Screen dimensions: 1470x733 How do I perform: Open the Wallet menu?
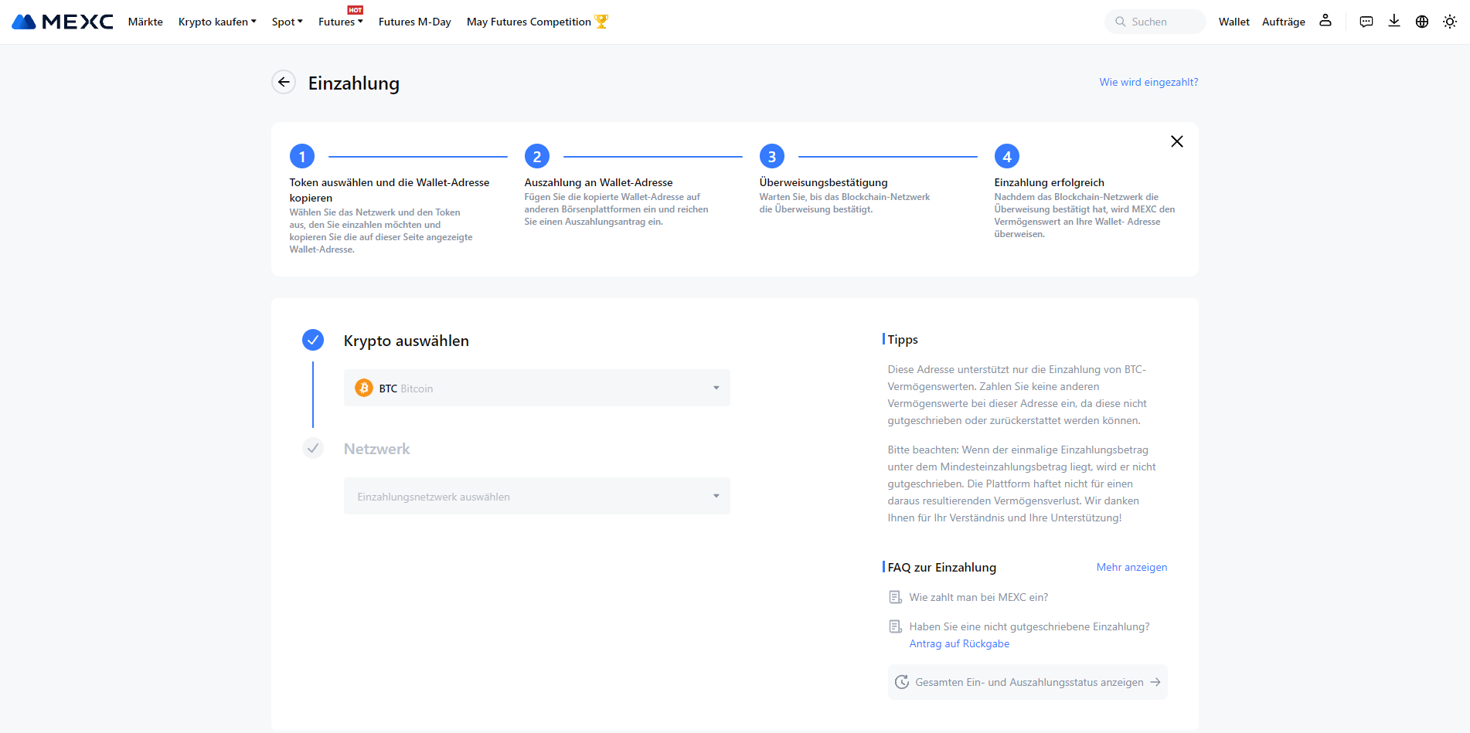1234,22
